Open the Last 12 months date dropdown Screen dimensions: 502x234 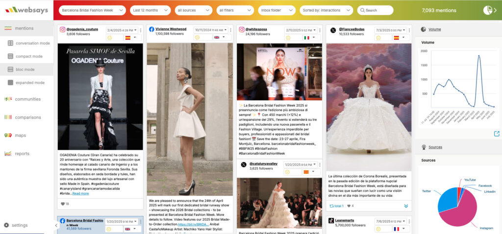(x=150, y=10)
